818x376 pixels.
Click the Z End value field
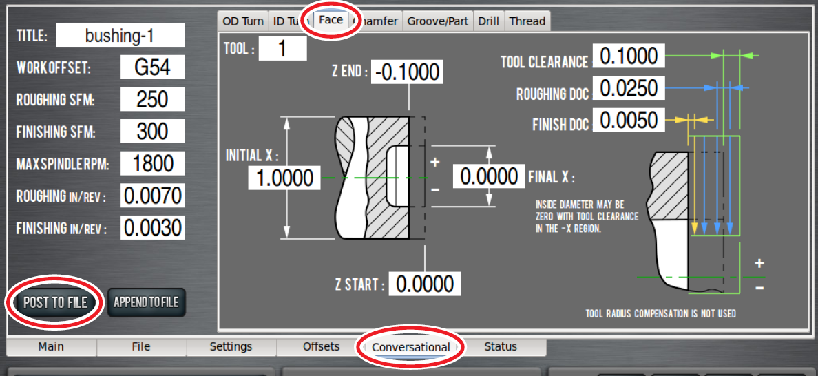406,72
